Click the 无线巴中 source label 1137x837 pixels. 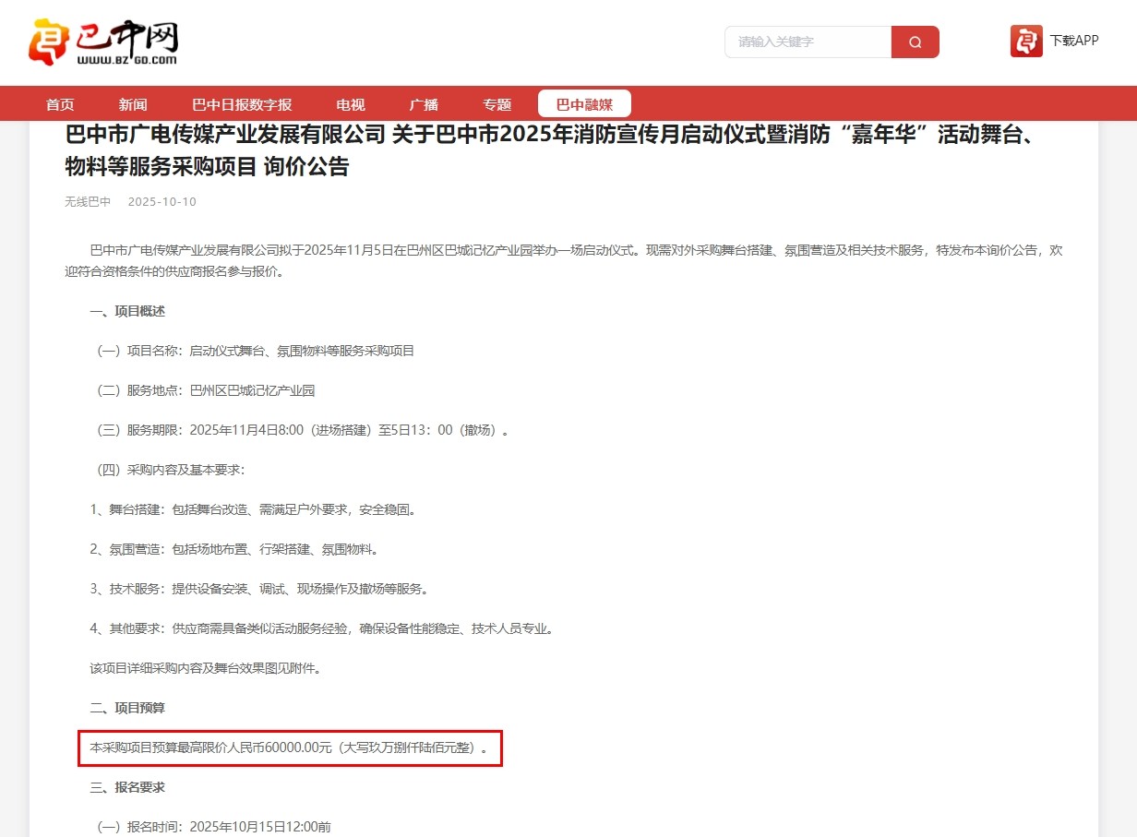(x=88, y=202)
